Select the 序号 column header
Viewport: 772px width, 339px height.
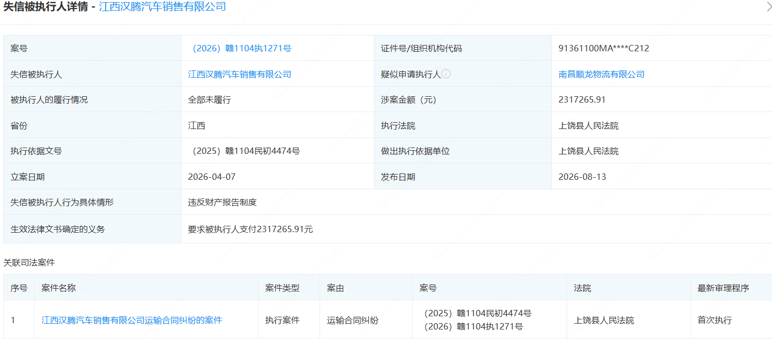tap(19, 288)
